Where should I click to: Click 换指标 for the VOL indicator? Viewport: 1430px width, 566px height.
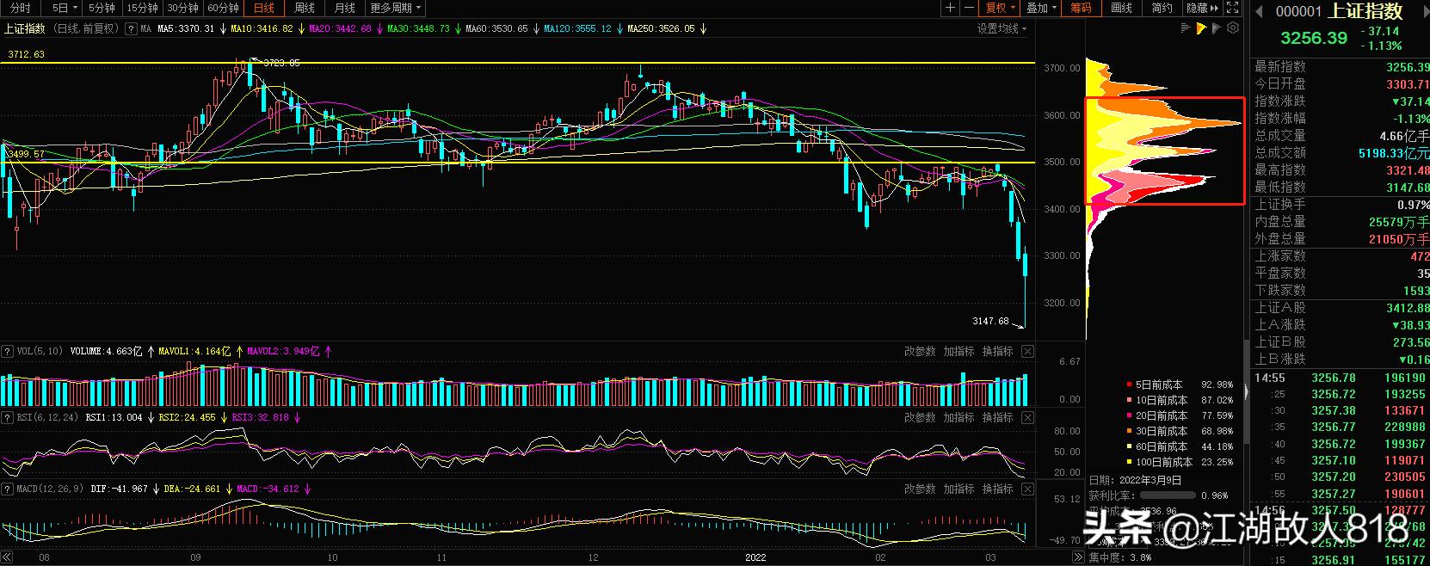pos(997,351)
